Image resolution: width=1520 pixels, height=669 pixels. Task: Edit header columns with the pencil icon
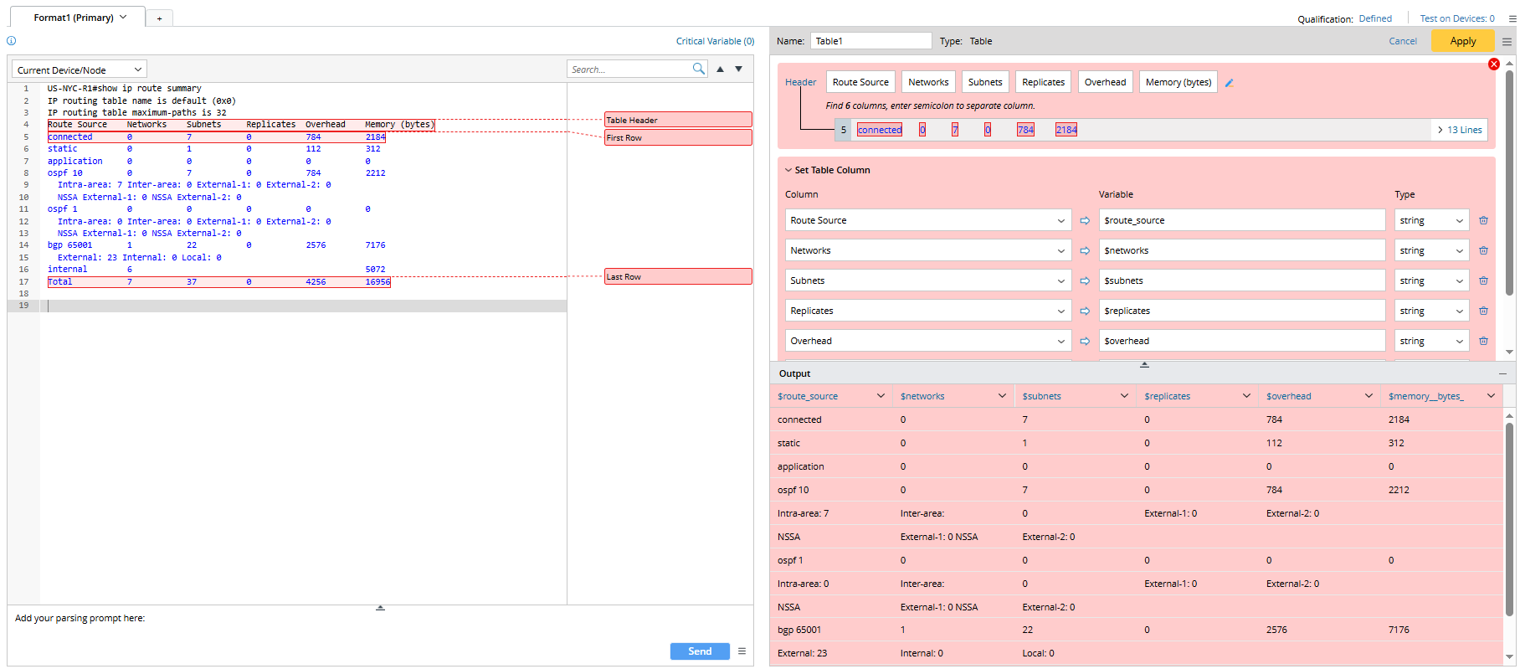(1230, 83)
